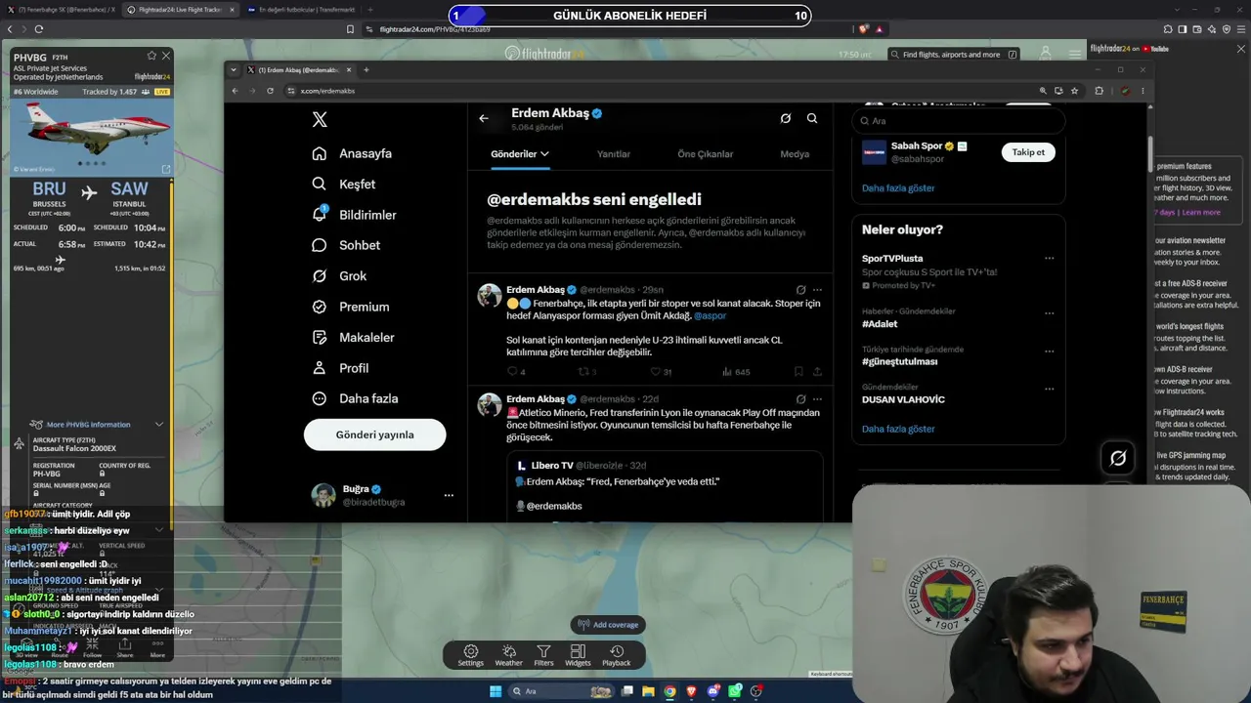Image resolution: width=1251 pixels, height=703 pixels.
Task: Open Bildirimler notifications in X sidebar
Action: tap(354, 215)
